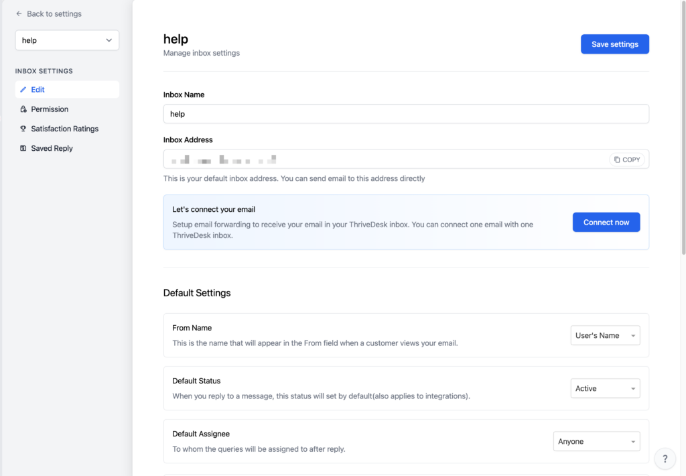Open the Satisfaction Ratings section
The width and height of the screenshot is (686, 476).
click(x=65, y=128)
